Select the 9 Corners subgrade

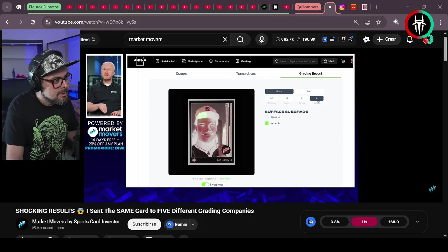point(302,98)
